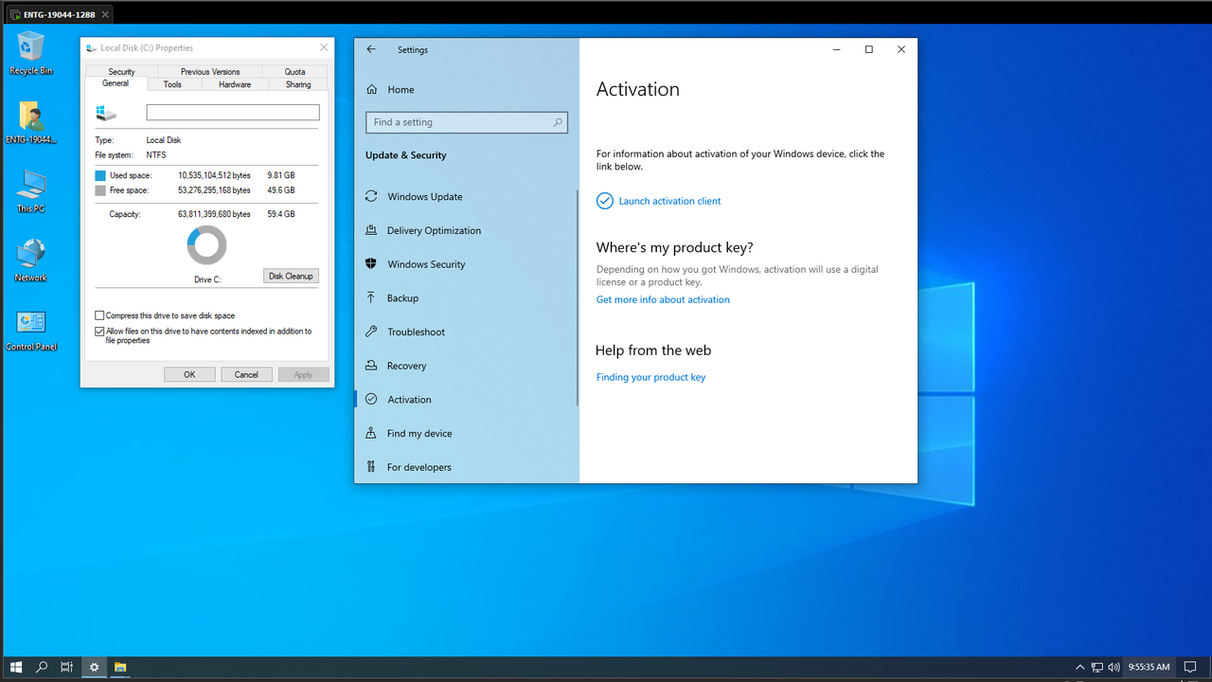The image size is (1212, 682).
Task: Click the network tray icon
Action: [1097, 667]
